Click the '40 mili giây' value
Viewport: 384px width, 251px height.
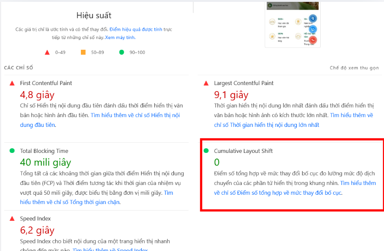tap(46, 162)
